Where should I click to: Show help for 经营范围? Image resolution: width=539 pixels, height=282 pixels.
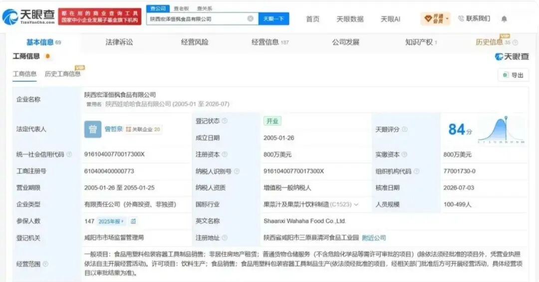point(45,264)
